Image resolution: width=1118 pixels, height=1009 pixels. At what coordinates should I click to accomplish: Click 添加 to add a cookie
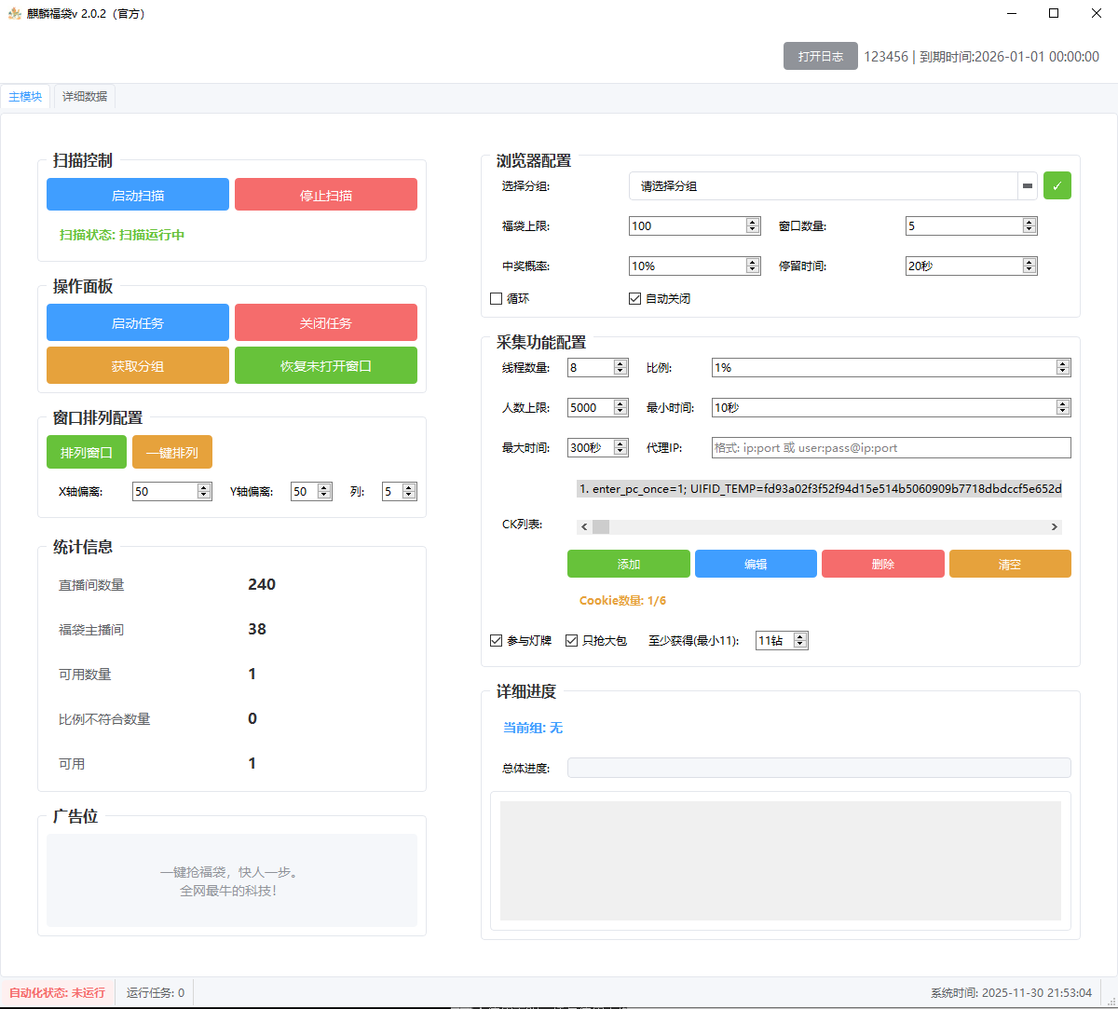pyautogui.click(x=628, y=564)
